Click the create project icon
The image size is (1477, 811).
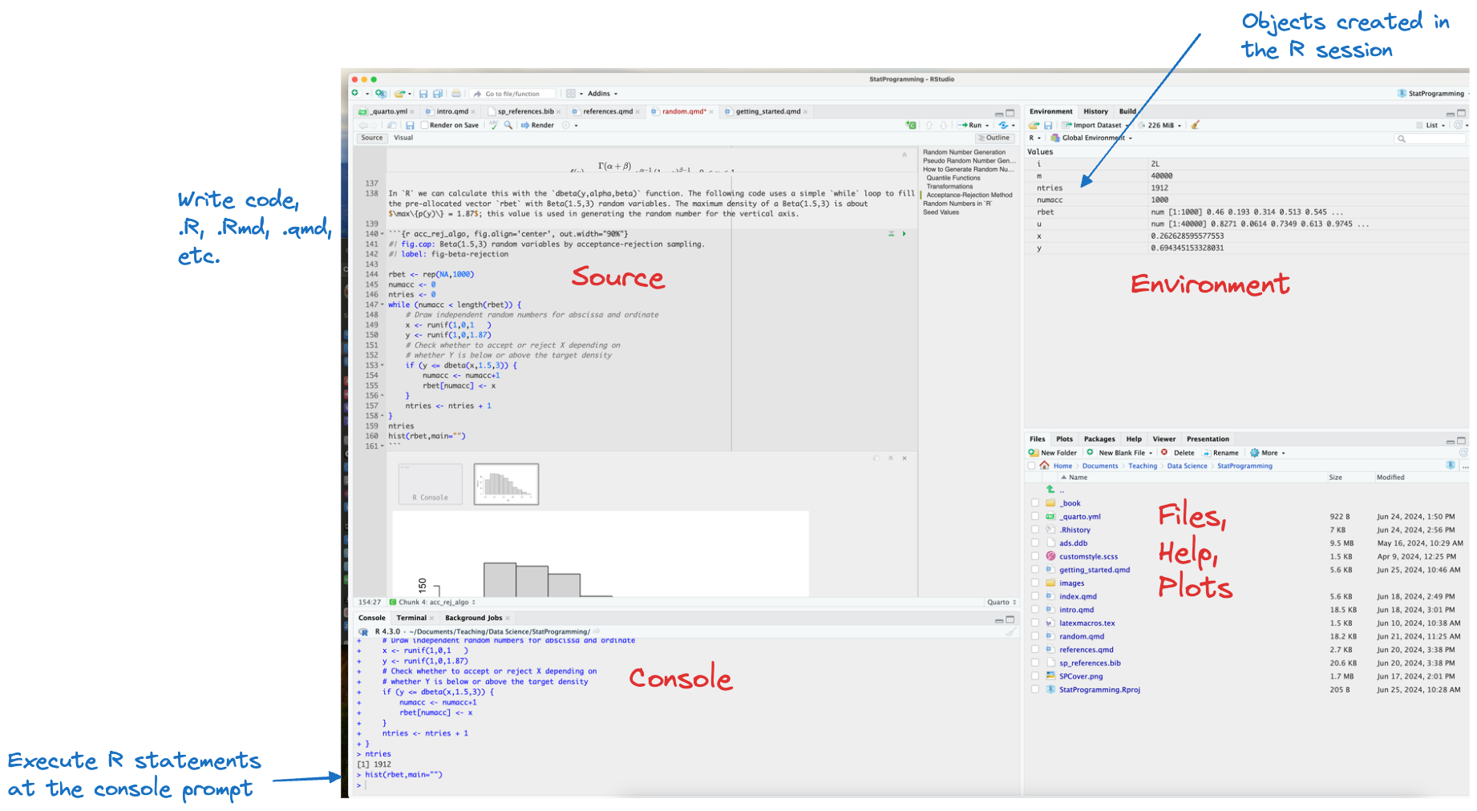point(381,94)
